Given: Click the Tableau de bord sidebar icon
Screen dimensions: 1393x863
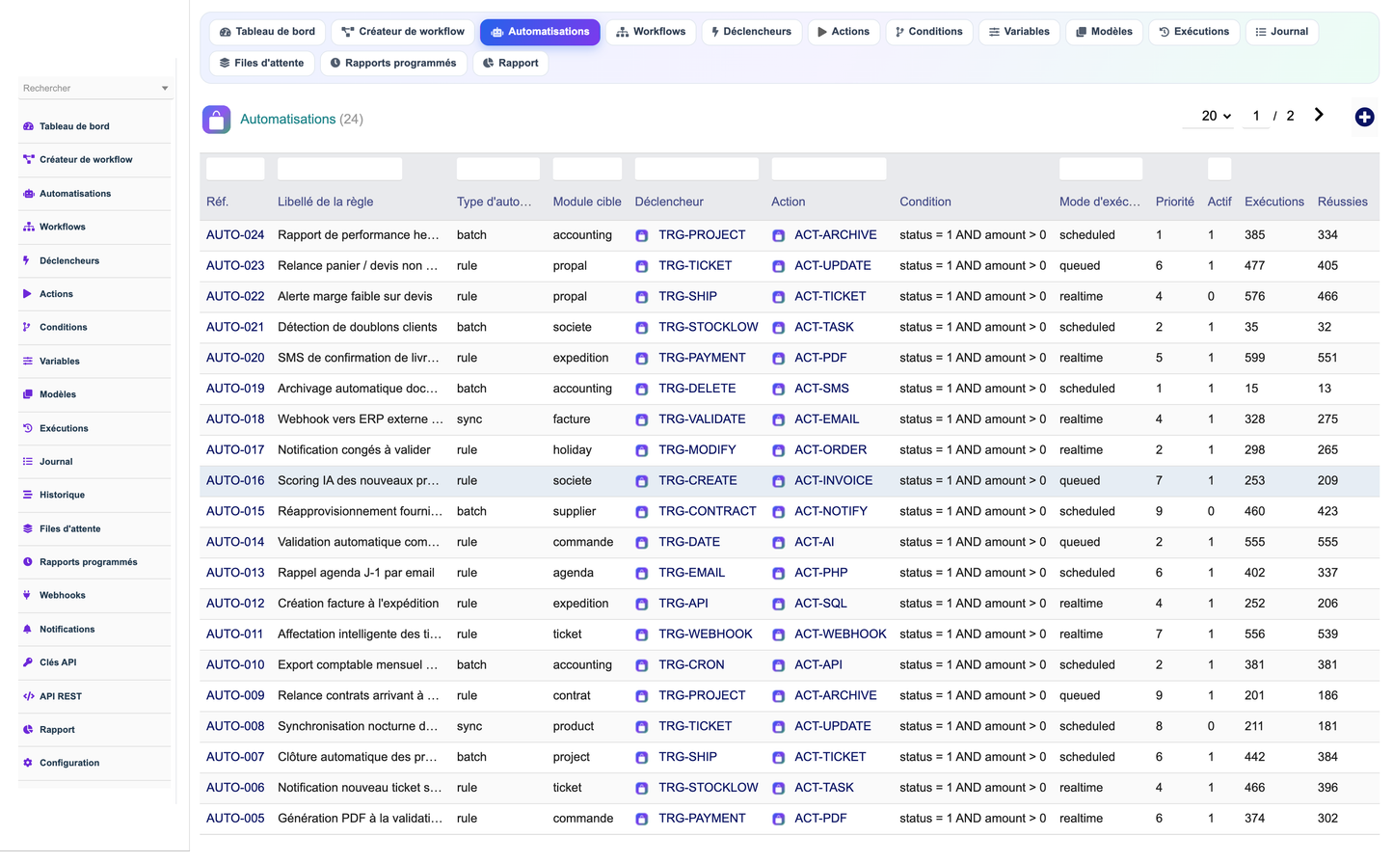Looking at the screenshot, I should (x=28, y=126).
